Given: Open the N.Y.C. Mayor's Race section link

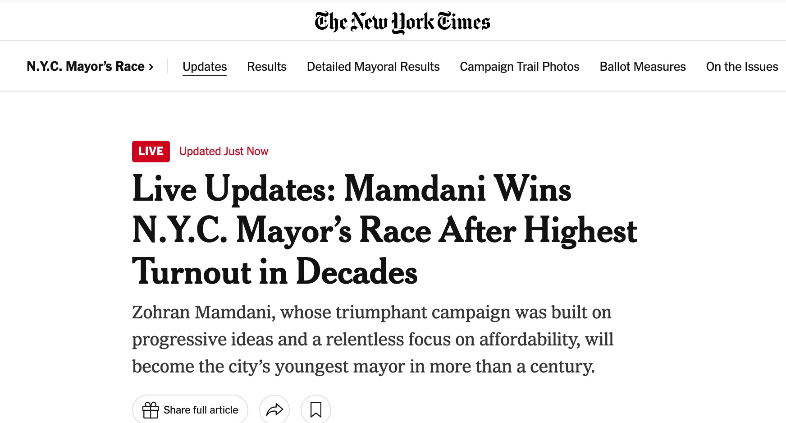Looking at the screenshot, I should [x=86, y=66].
